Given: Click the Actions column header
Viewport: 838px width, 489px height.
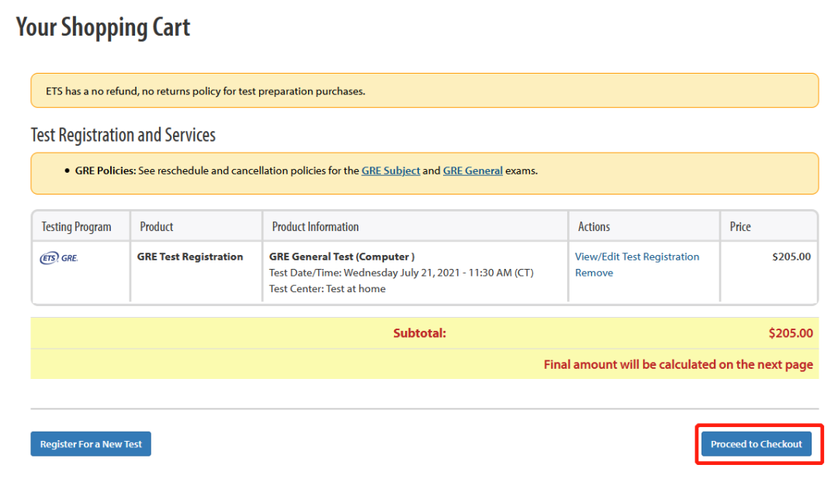Looking at the screenshot, I should (594, 227).
